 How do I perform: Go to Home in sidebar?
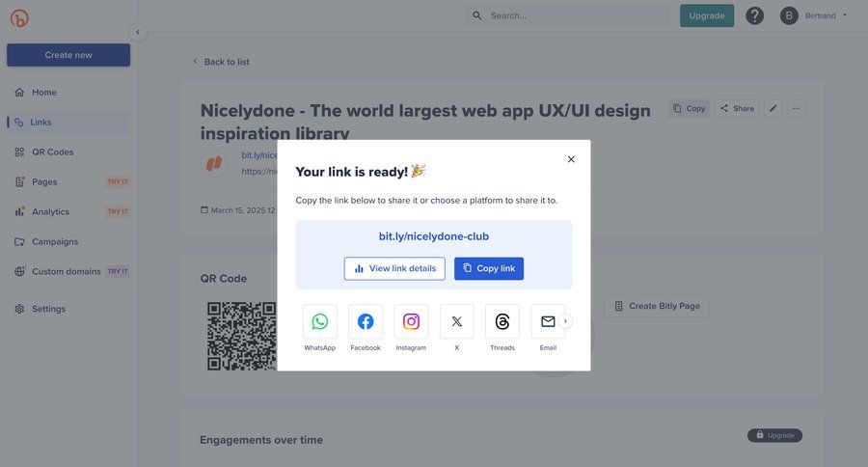(68, 93)
